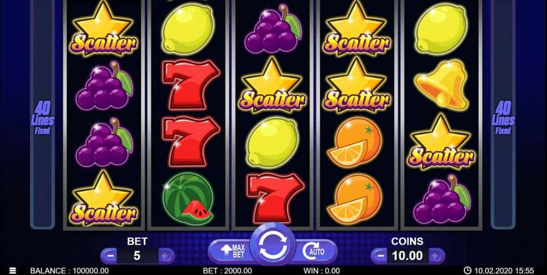547x275 pixels.
Task: Click the Scatter star atop first reel
Action: (103, 30)
